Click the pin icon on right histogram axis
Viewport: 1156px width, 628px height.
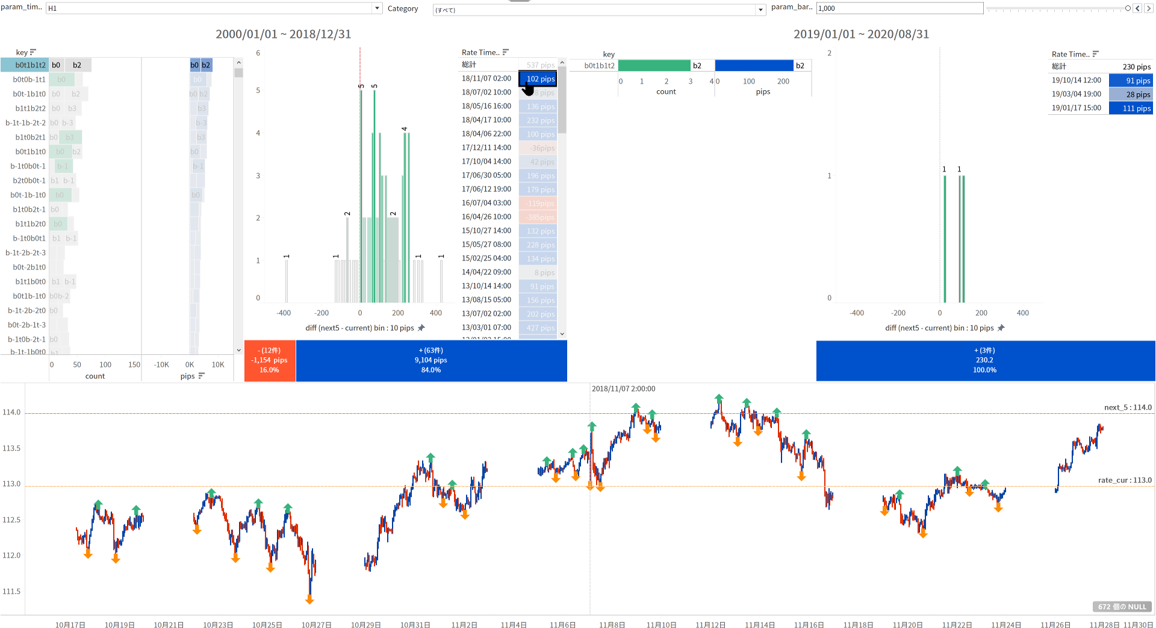(1001, 328)
